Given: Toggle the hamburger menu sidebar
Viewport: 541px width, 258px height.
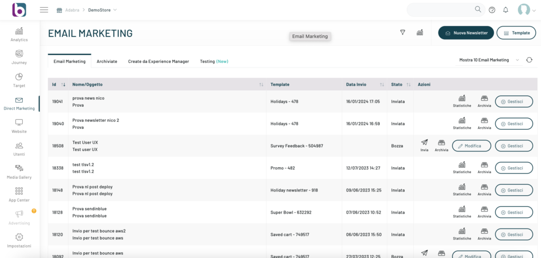Looking at the screenshot, I should tap(44, 9).
